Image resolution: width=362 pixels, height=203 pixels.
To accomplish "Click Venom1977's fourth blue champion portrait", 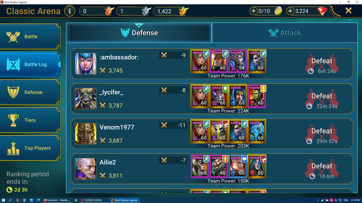I will [x=257, y=131].
